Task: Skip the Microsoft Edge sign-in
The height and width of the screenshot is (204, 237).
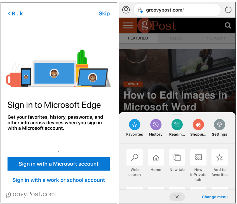Action: pos(104,14)
